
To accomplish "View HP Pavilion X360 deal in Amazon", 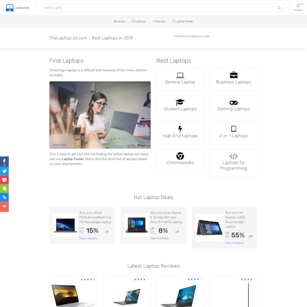I will coord(234,243).
